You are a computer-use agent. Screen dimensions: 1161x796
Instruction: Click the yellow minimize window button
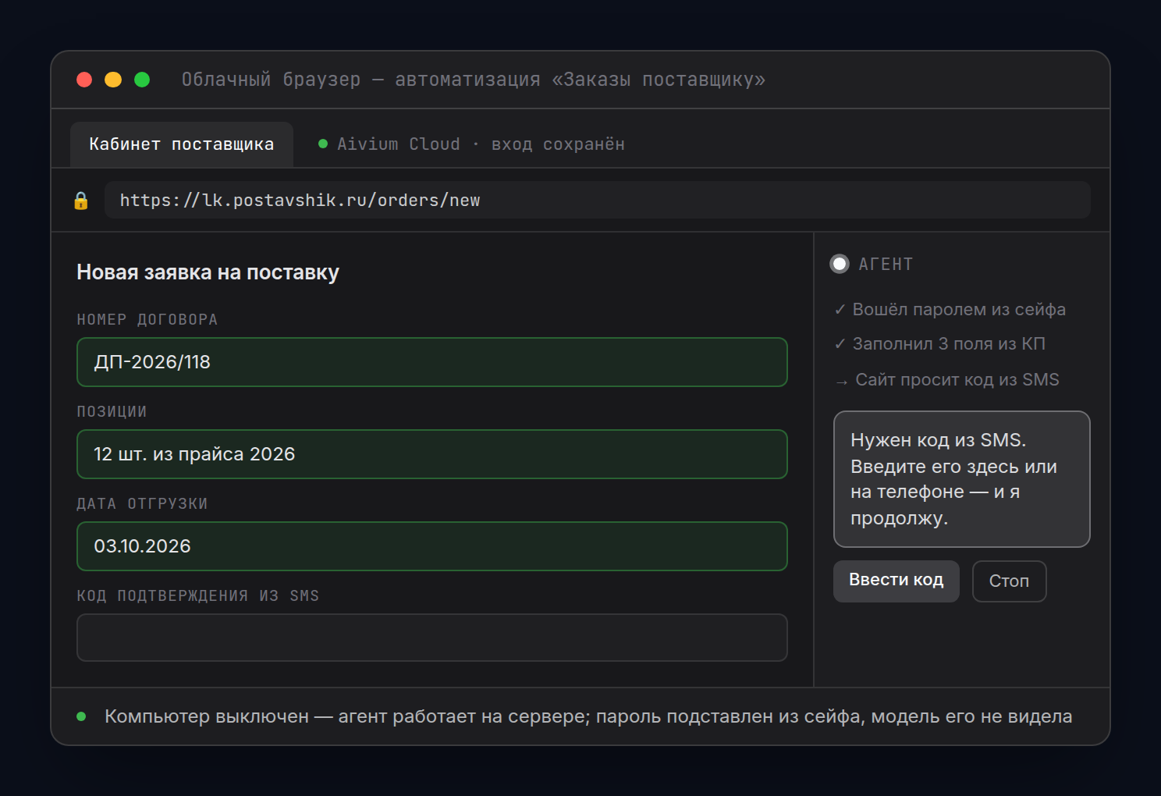(113, 80)
